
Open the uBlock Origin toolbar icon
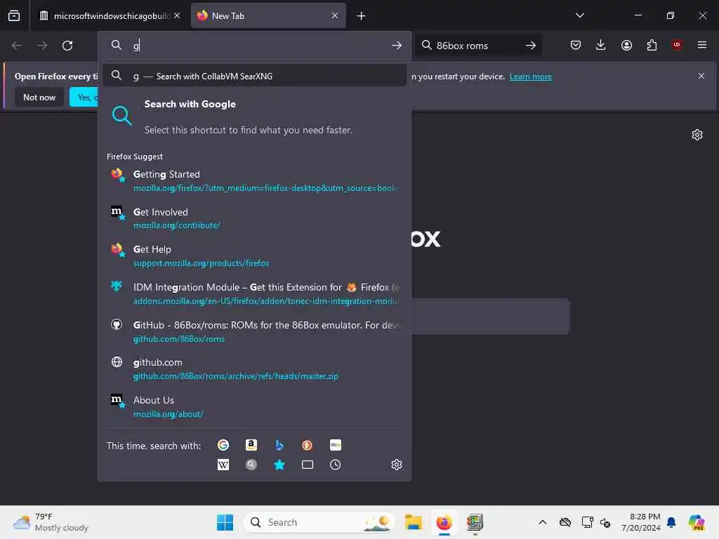pos(677,45)
